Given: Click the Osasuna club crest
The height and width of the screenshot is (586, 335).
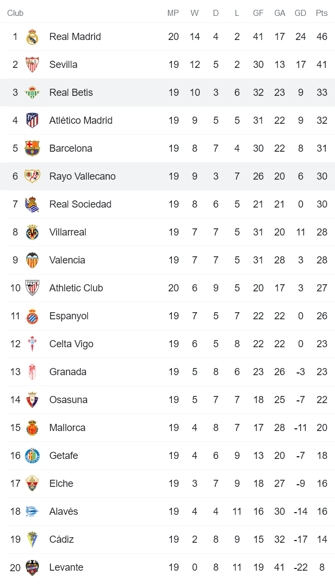Looking at the screenshot, I should coord(32,400).
